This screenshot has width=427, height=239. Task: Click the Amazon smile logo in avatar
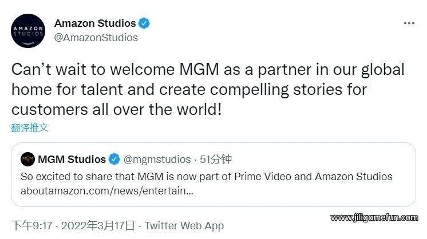29,41
